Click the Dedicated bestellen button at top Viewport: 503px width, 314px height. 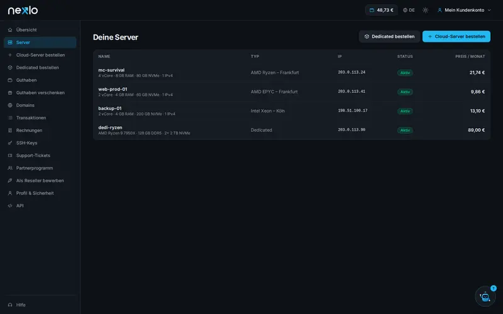click(x=389, y=36)
